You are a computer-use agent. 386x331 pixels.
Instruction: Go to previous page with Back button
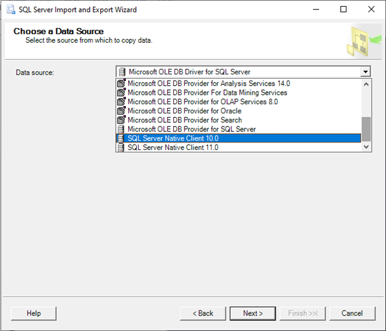click(x=203, y=313)
